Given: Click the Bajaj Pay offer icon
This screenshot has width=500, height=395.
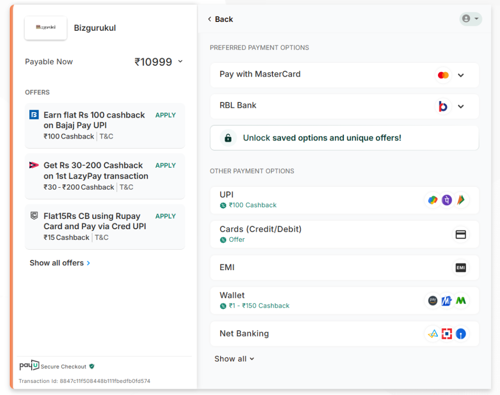Looking at the screenshot, I should coord(34,115).
